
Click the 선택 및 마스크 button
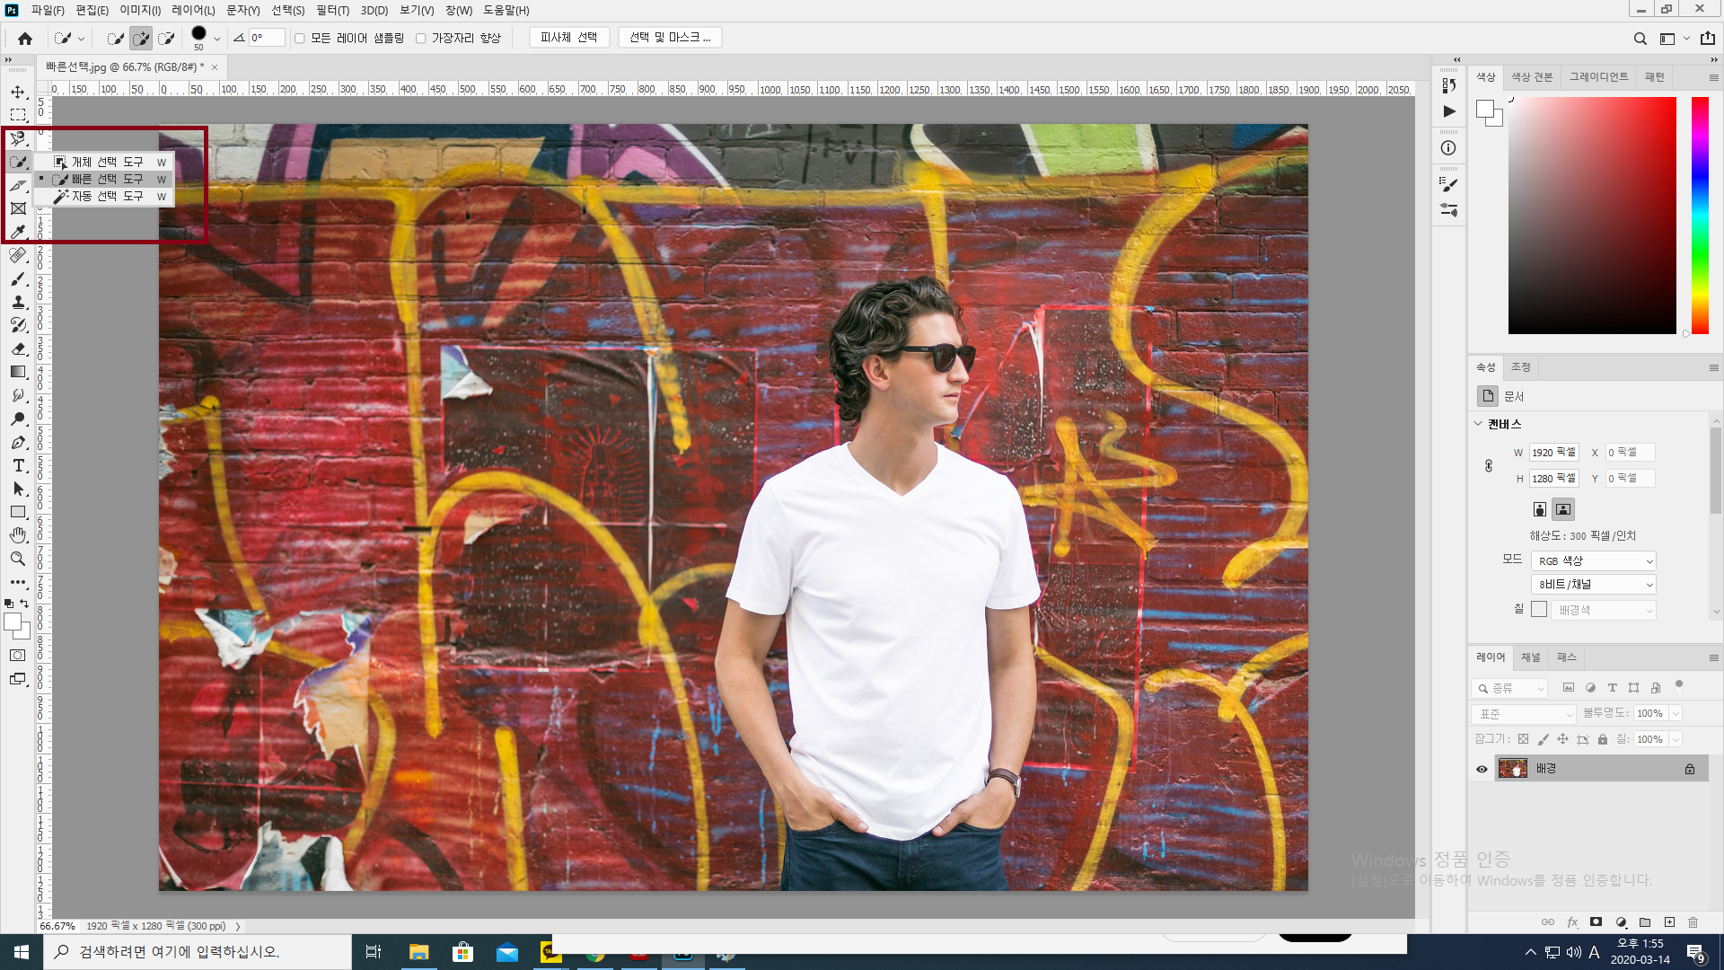(x=670, y=38)
